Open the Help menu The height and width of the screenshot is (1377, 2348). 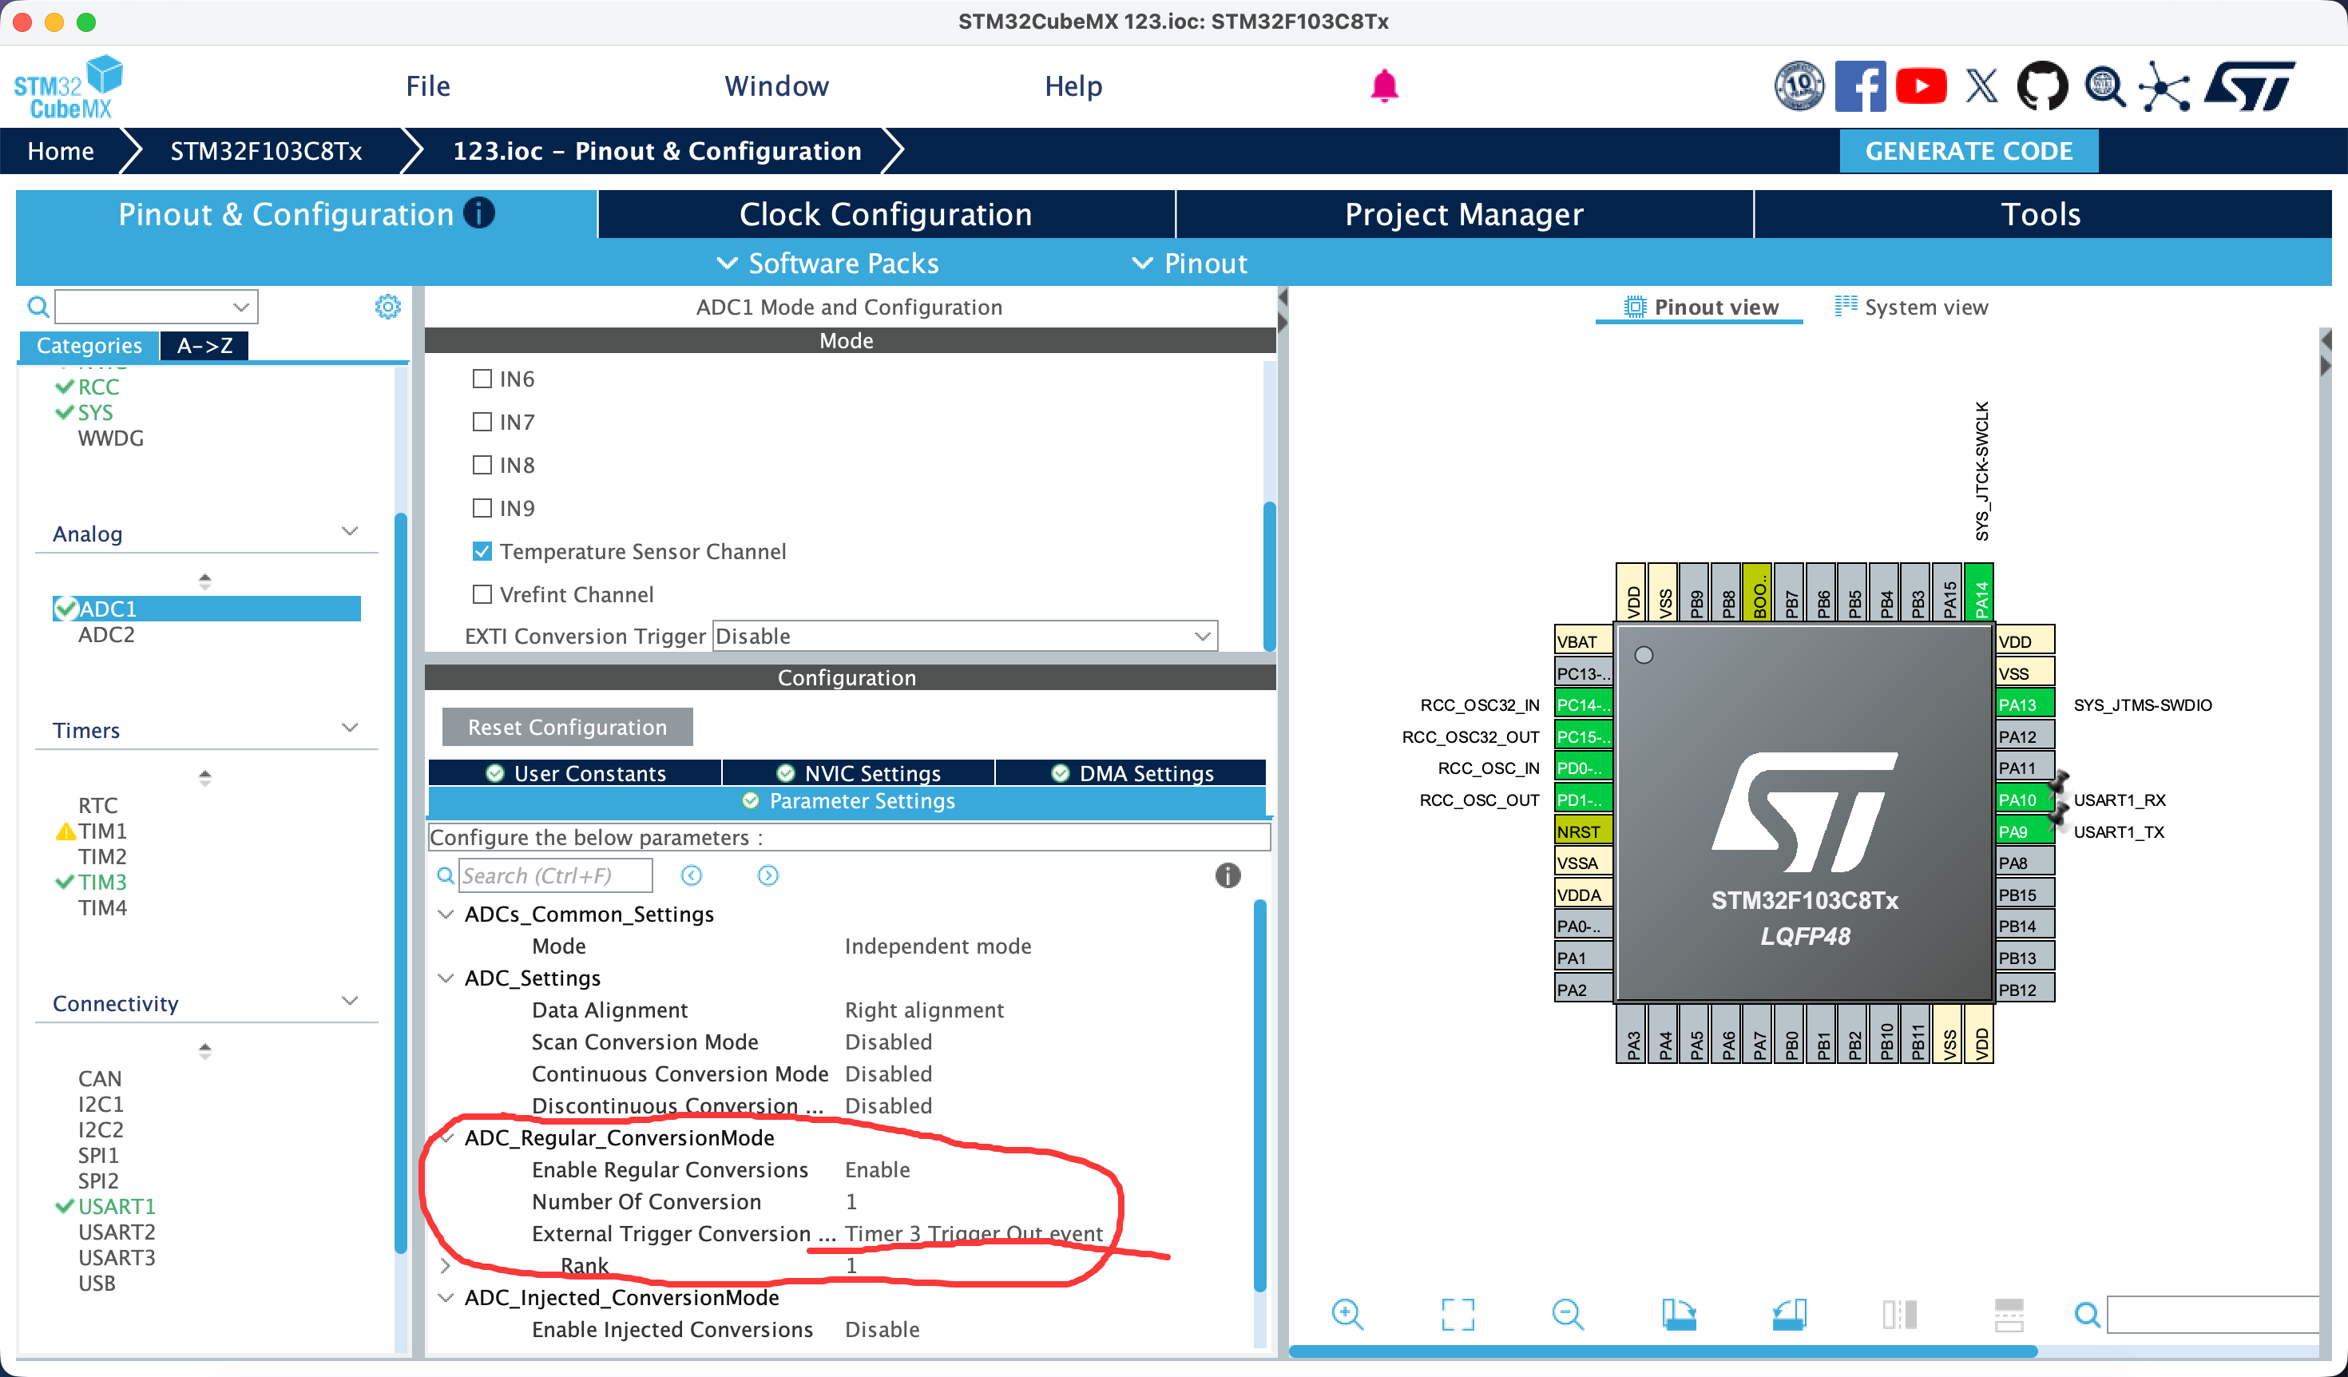[1073, 85]
